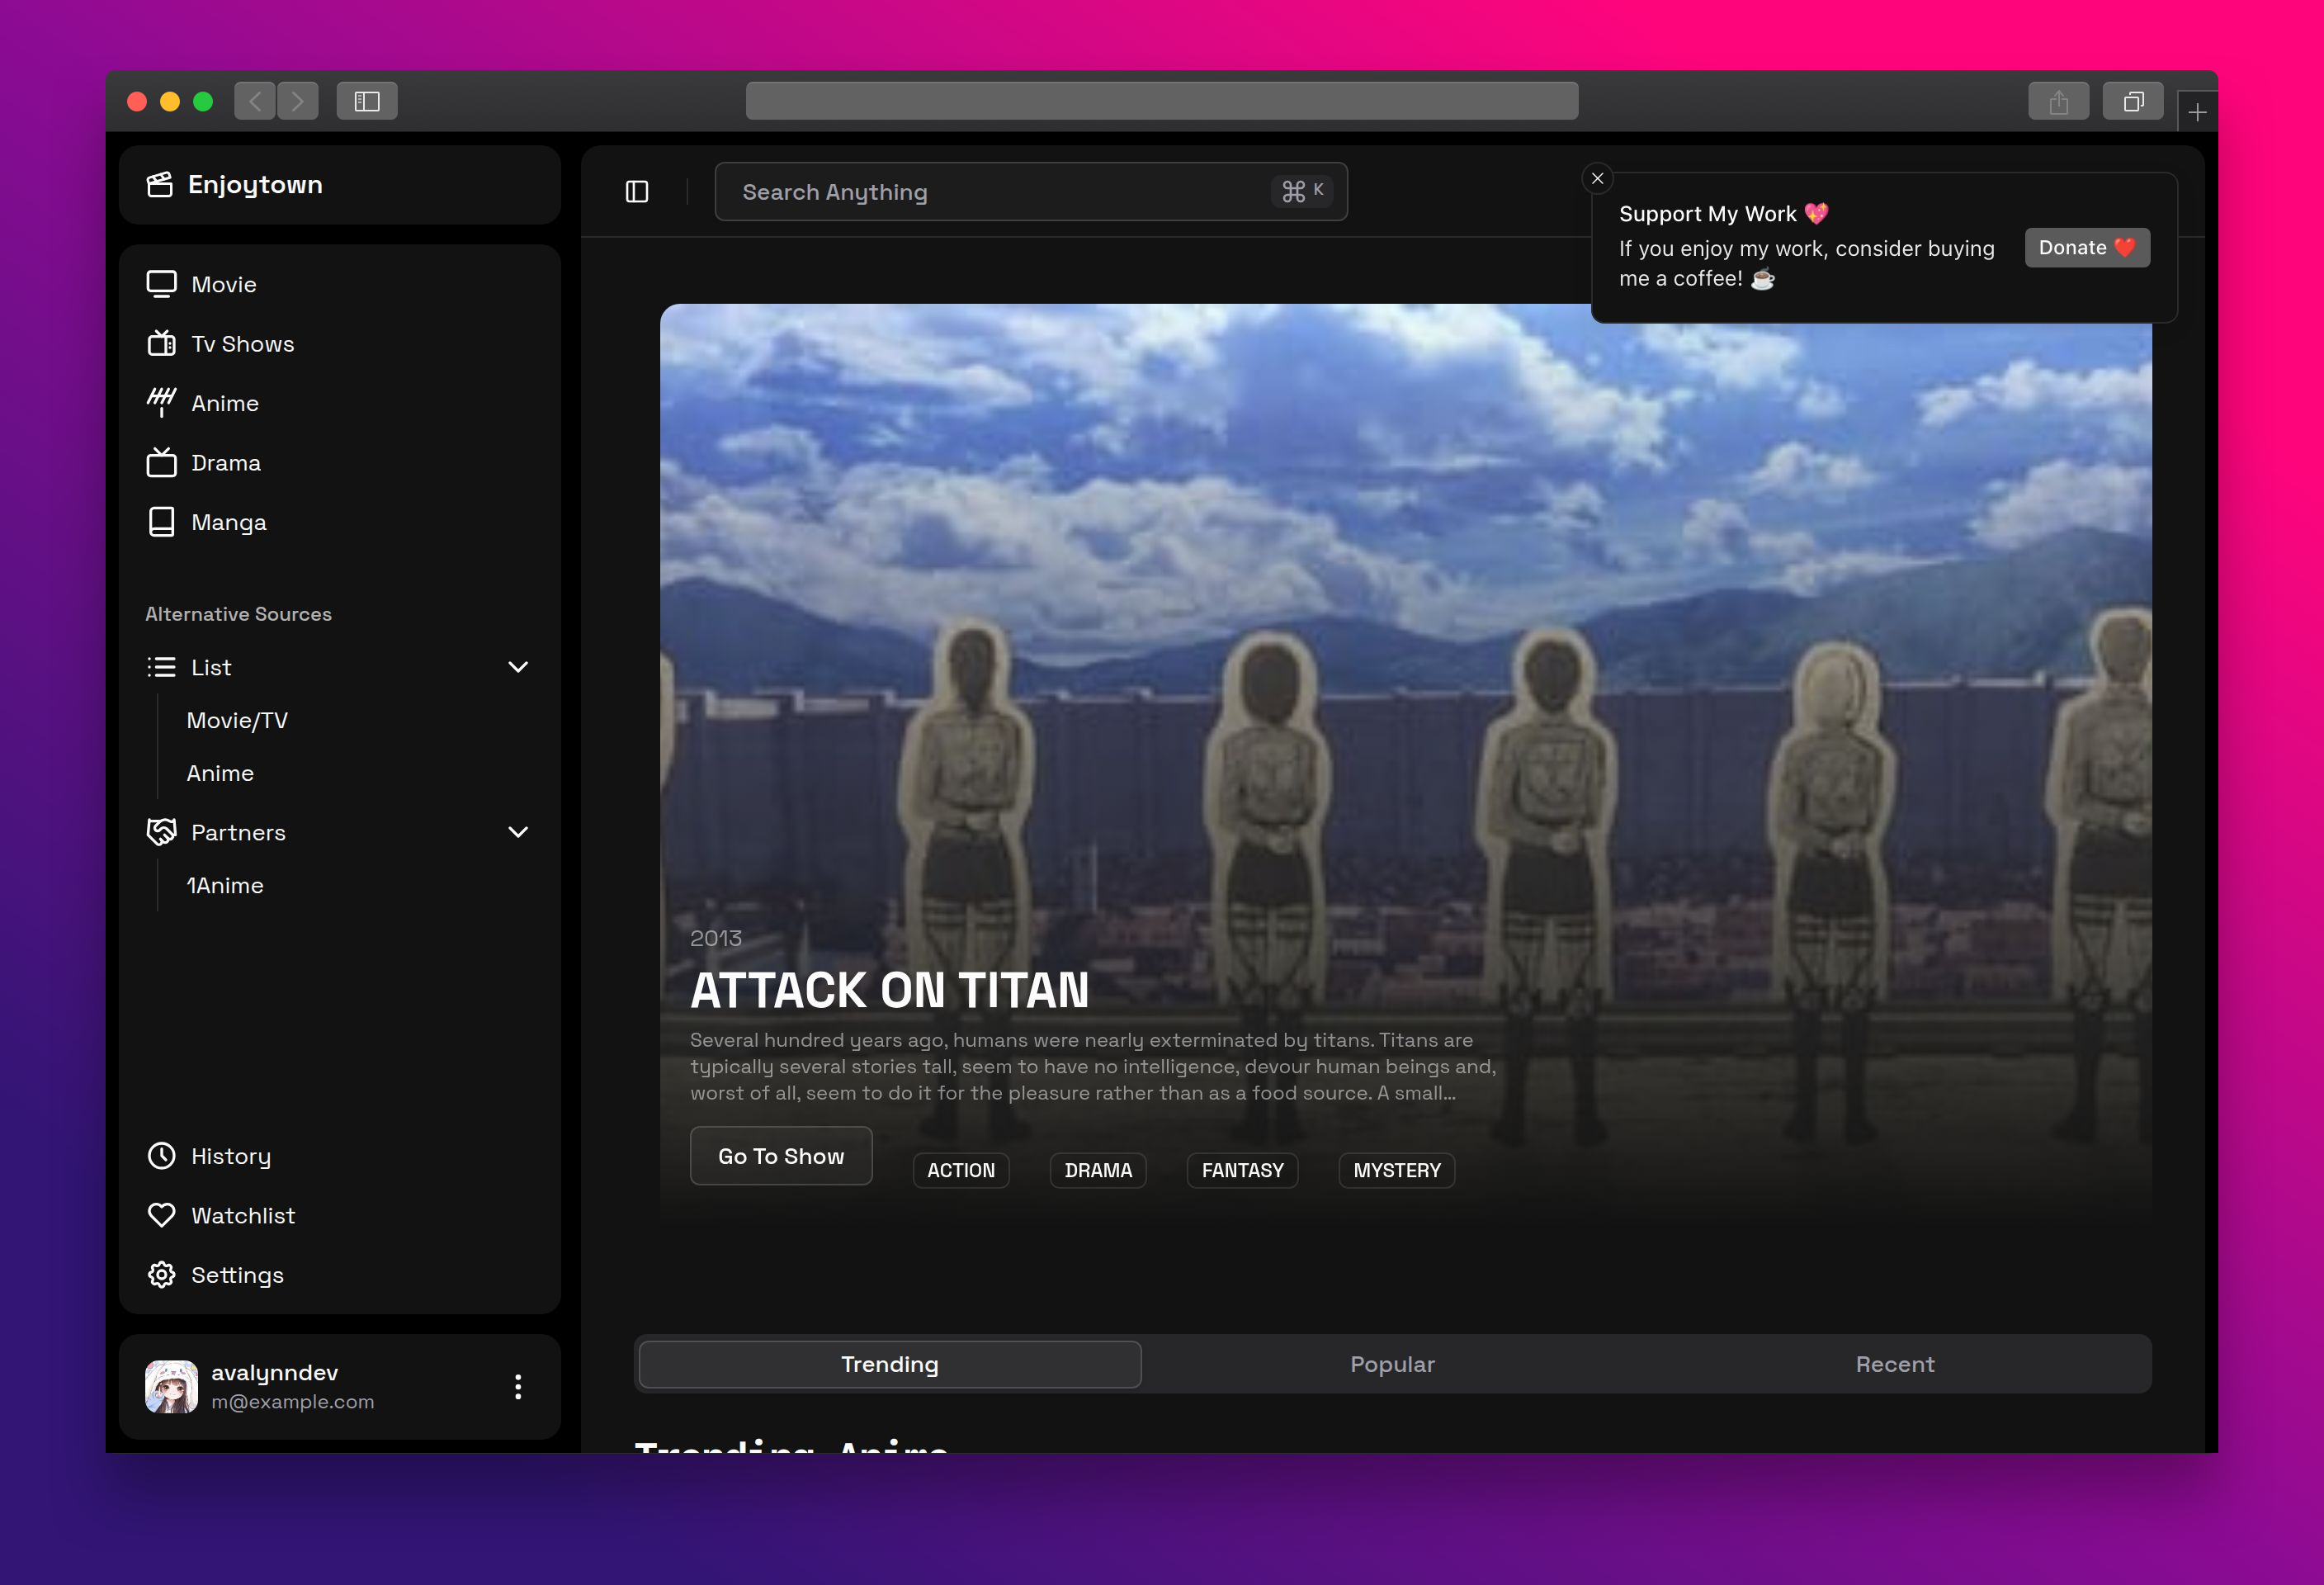This screenshot has width=2324, height=1585.
Task: Click the browser share icon
Action: click(x=2058, y=101)
